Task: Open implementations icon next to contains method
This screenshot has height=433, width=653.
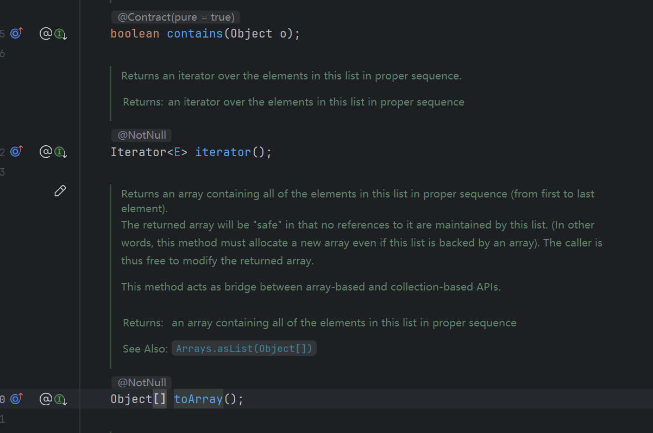Action: [60, 34]
